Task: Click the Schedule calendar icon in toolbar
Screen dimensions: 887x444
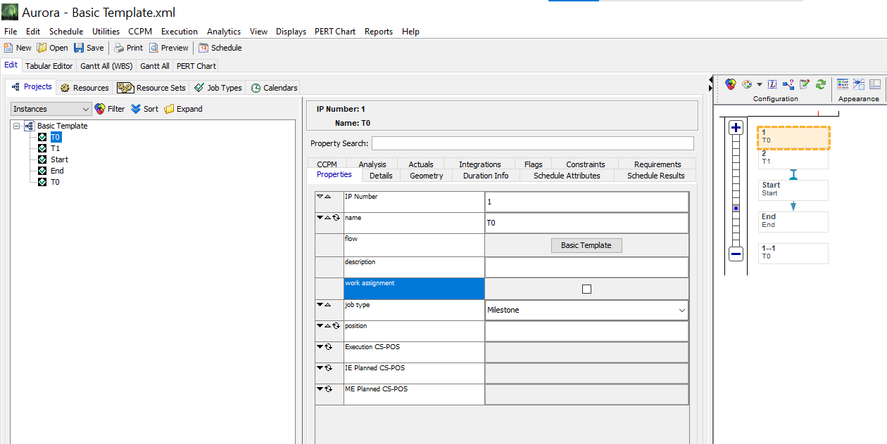Action: tap(203, 48)
